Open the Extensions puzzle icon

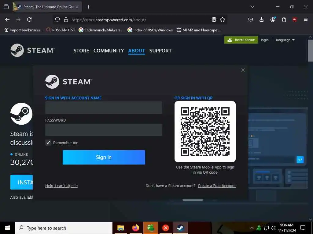point(284,19)
